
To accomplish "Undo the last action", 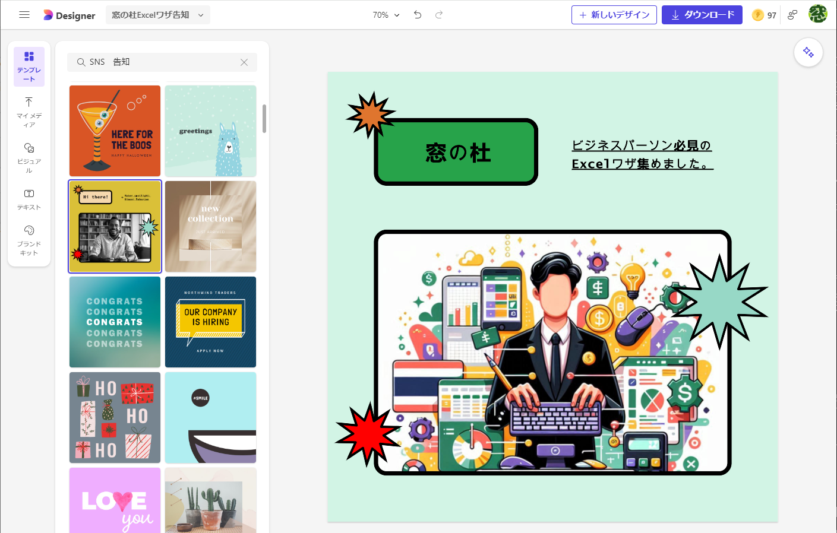I will point(417,15).
